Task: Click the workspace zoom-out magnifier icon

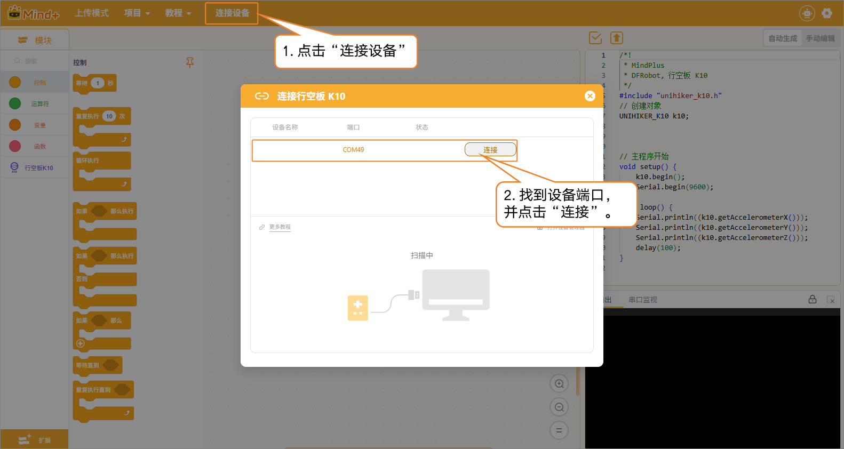Action: [x=559, y=407]
